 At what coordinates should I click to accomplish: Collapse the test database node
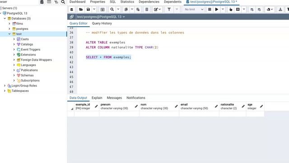pyautogui.click(x=9, y=34)
